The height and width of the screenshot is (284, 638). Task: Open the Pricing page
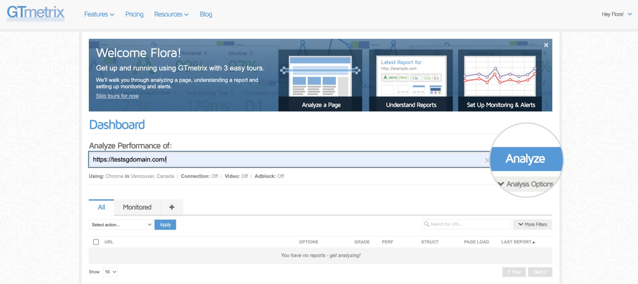point(134,14)
